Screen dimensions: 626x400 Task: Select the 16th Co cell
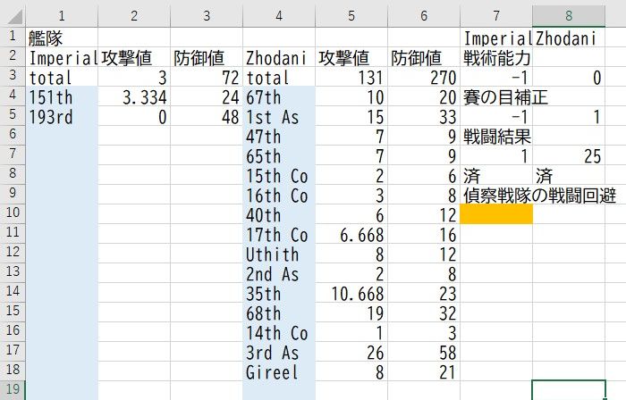[x=279, y=195]
